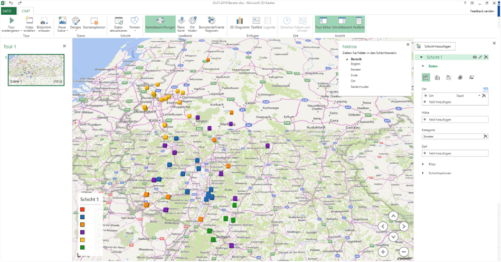Select the Ort radio button
Viewport: 501px width, 262px height.
[426, 96]
